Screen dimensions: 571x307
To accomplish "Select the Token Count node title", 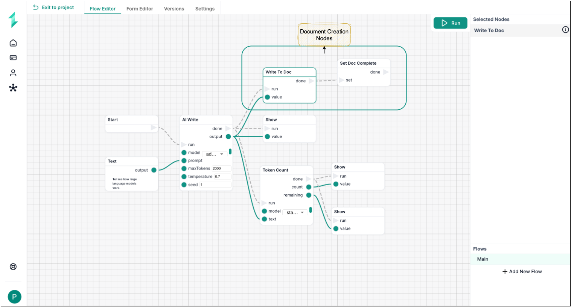I will (275, 170).
